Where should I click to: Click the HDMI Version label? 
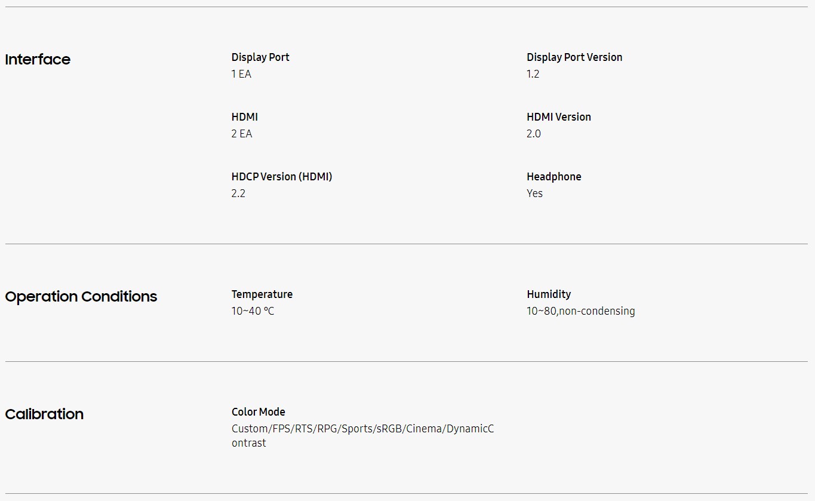click(559, 117)
